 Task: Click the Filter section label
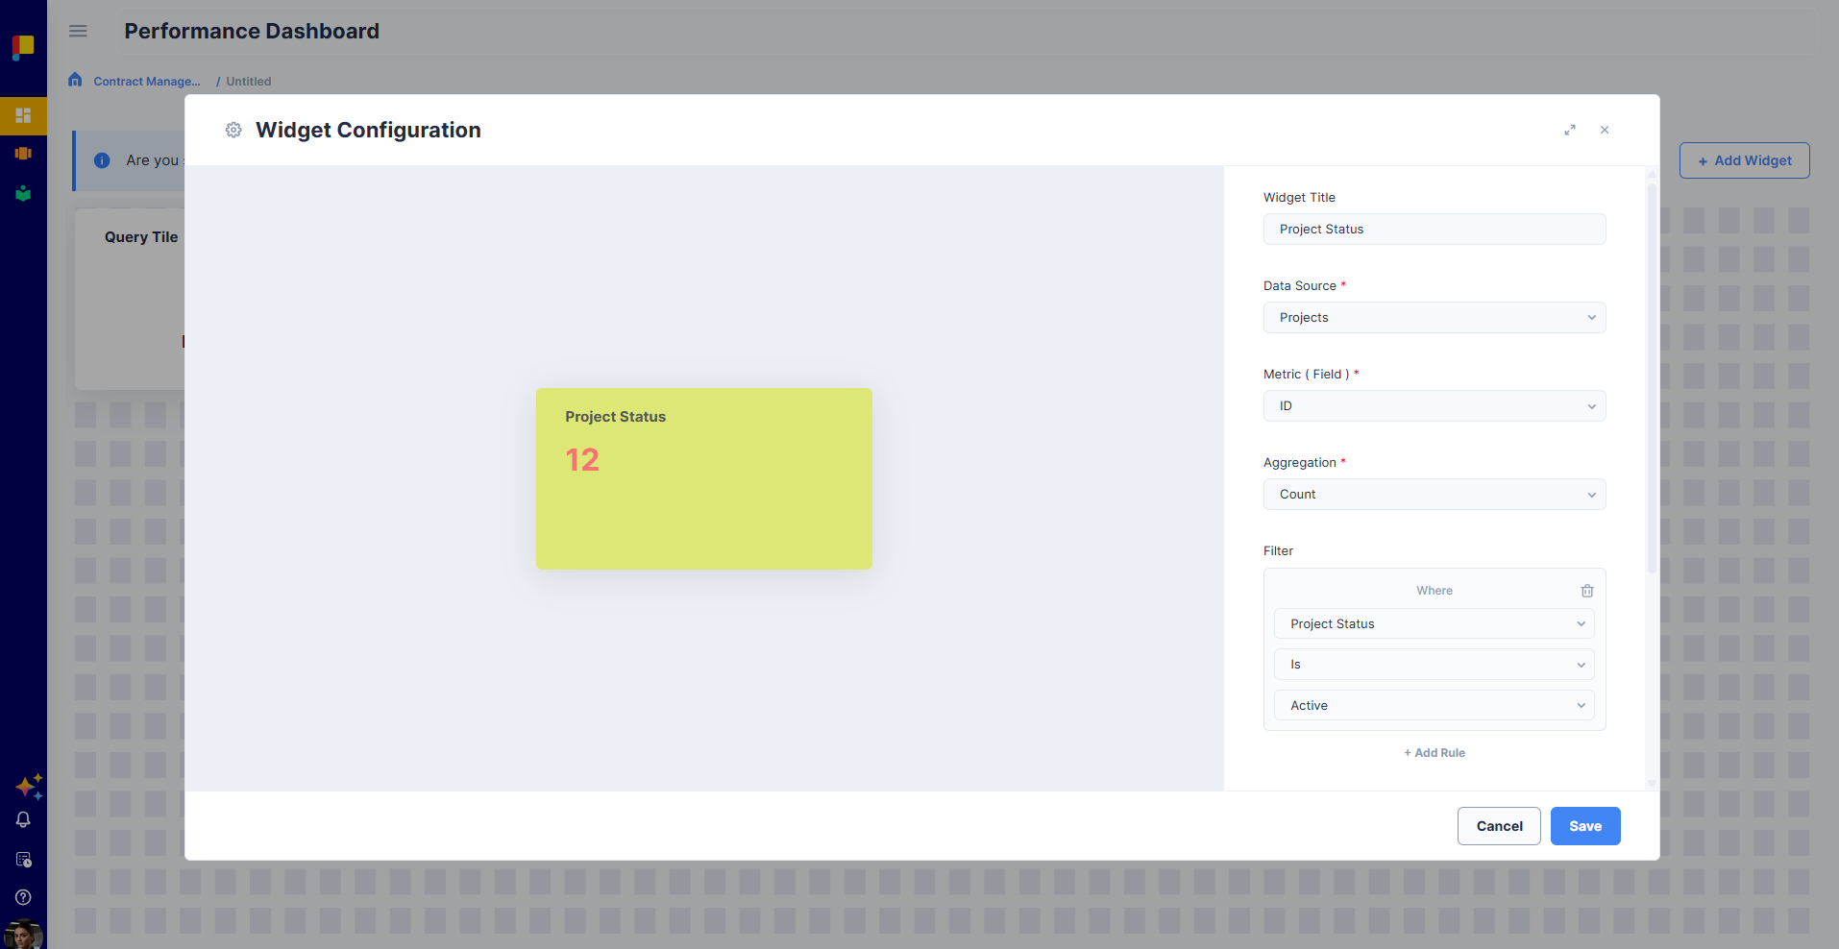[1278, 551]
